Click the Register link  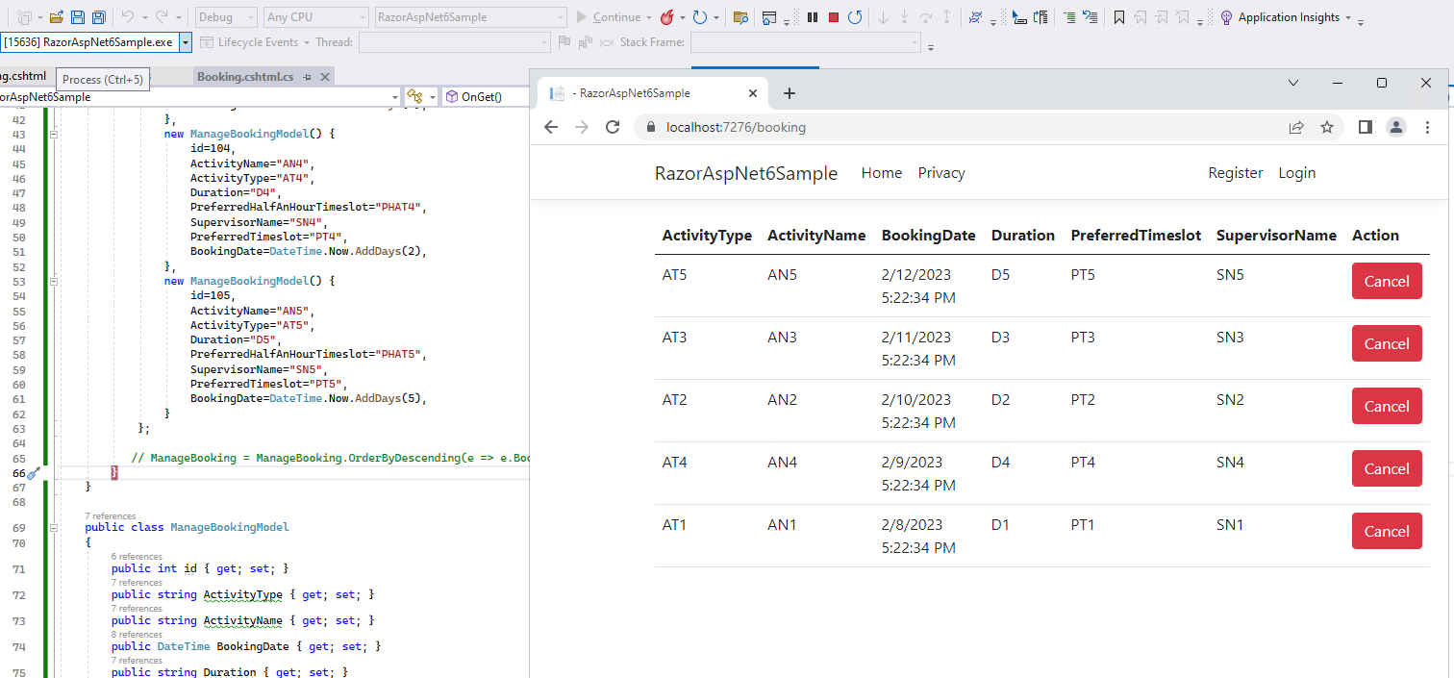pos(1236,173)
